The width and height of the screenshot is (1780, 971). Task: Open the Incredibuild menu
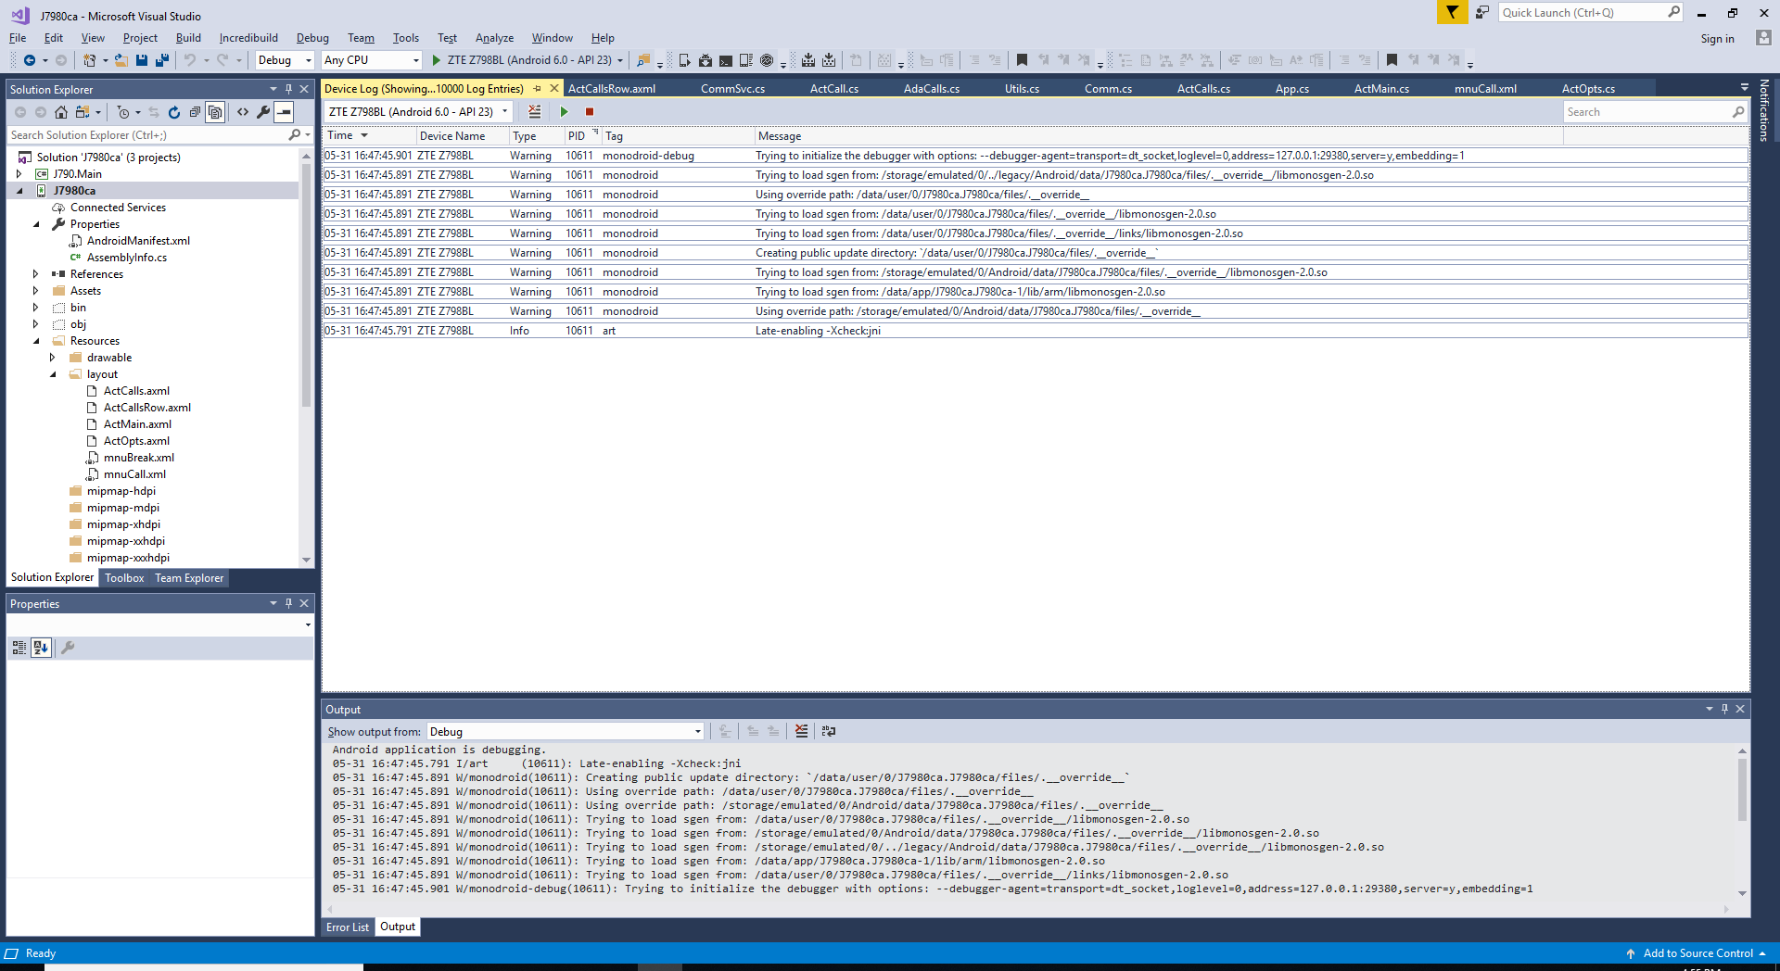[x=248, y=38]
